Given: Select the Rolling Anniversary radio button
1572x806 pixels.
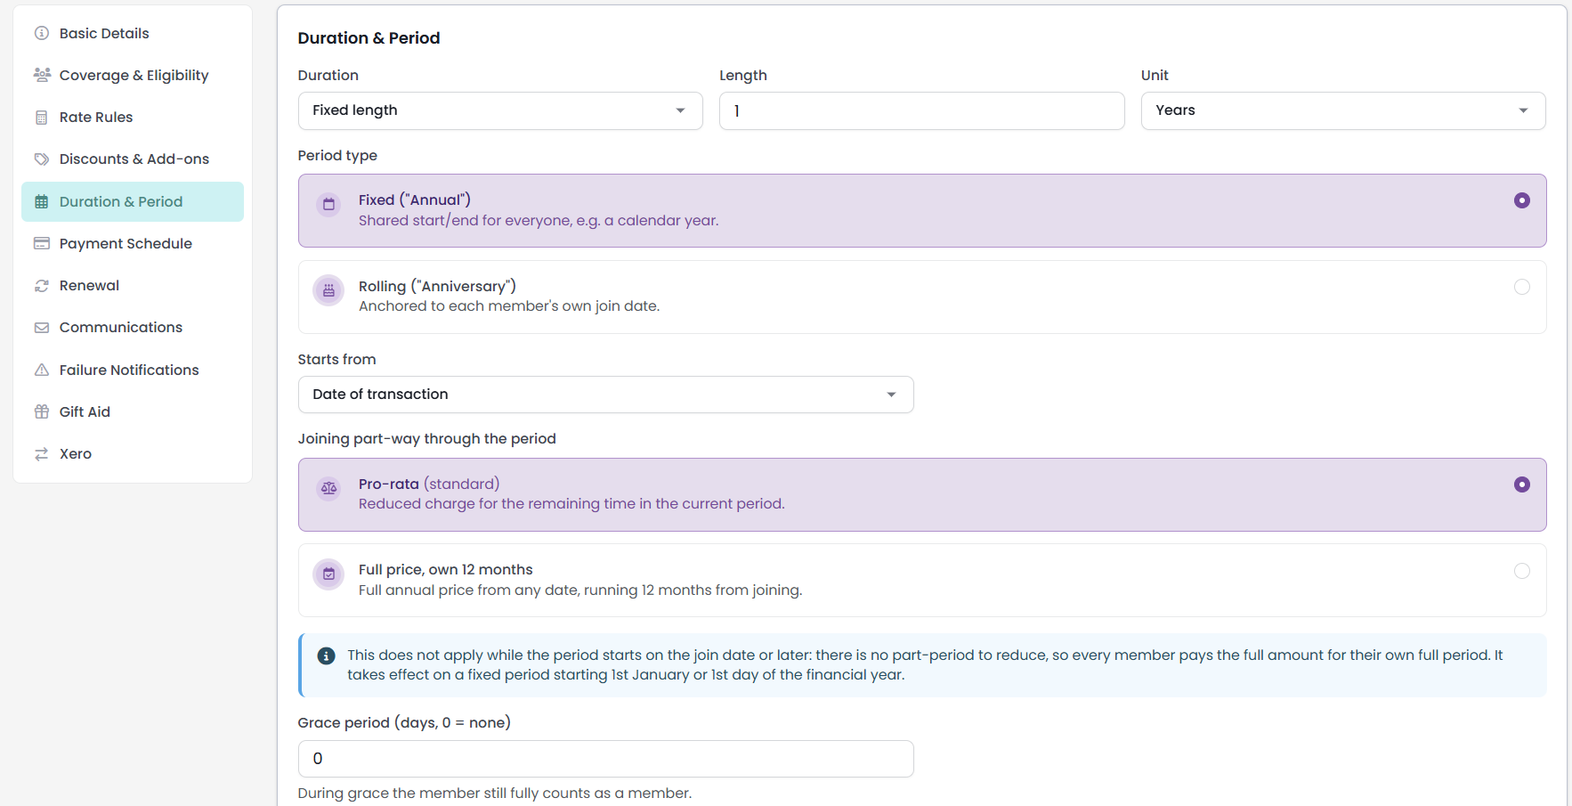Looking at the screenshot, I should click(x=1522, y=287).
